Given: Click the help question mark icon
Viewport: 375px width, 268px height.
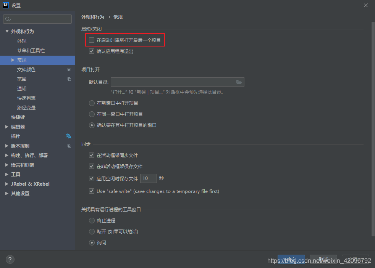Looking at the screenshot, I should click(10, 259).
